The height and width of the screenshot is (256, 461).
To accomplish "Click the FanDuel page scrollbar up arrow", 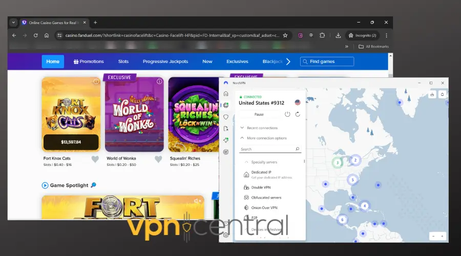I will click(390, 55).
